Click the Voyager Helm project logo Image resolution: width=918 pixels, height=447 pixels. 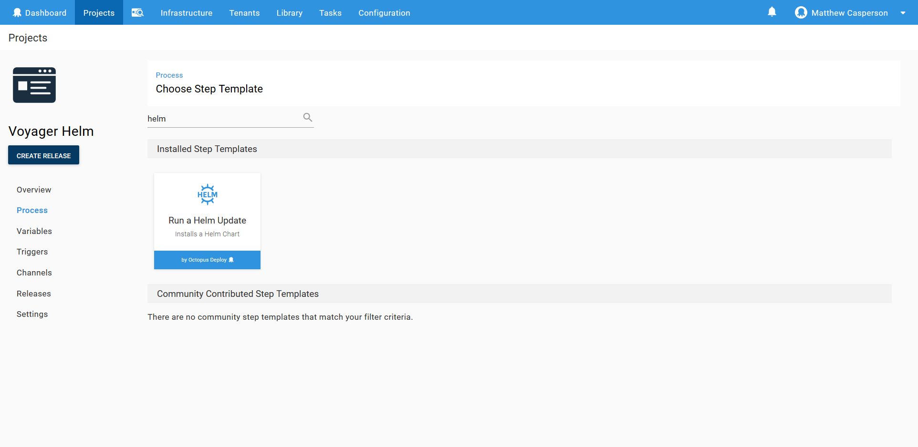34,85
